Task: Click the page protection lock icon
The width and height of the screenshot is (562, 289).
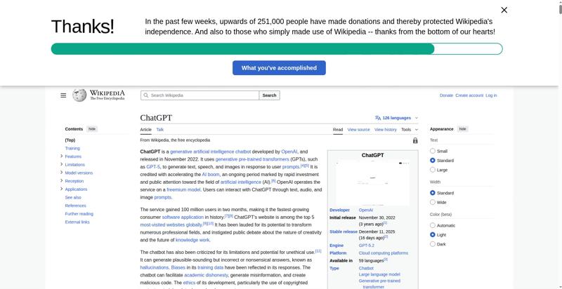Action: click(x=415, y=140)
